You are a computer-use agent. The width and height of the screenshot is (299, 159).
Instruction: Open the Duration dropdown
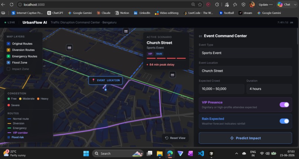[269, 89]
